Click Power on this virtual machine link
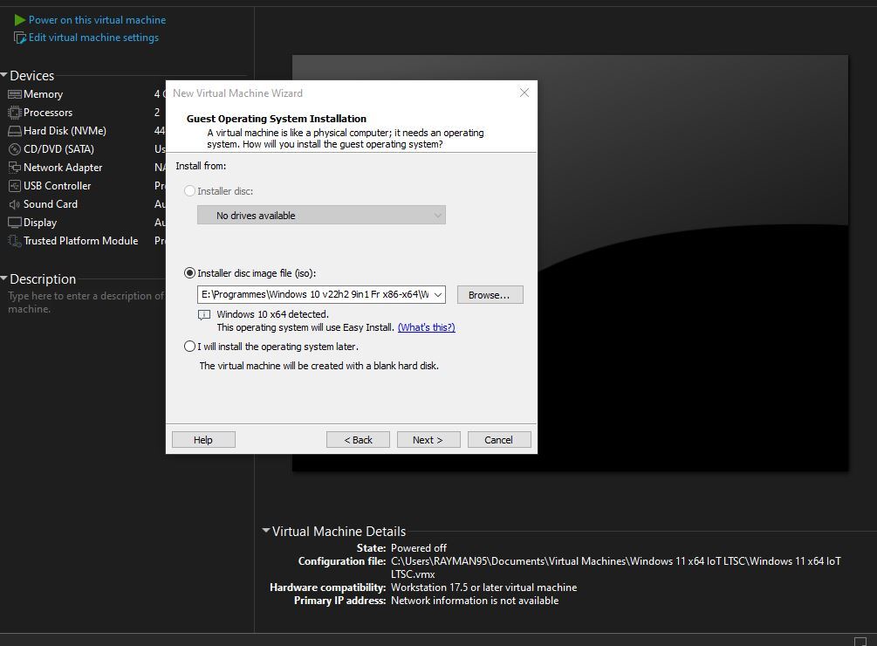This screenshot has width=877, height=646. (x=98, y=20)
